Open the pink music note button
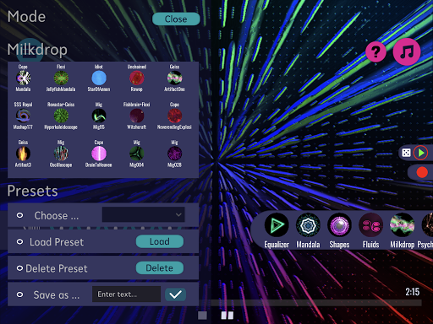The width and height of the screenshot is (433, 324). [407, 51]
